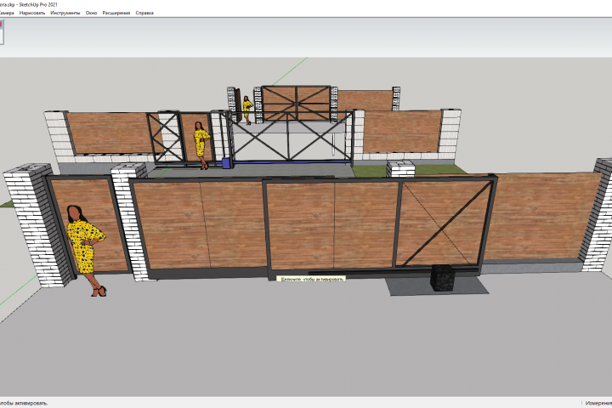Click the Измерения label in status bar
This screenshot has height=408, width=612.
coord(598,403)
